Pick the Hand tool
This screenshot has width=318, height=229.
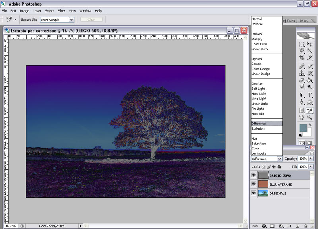(x=302, y=117)
